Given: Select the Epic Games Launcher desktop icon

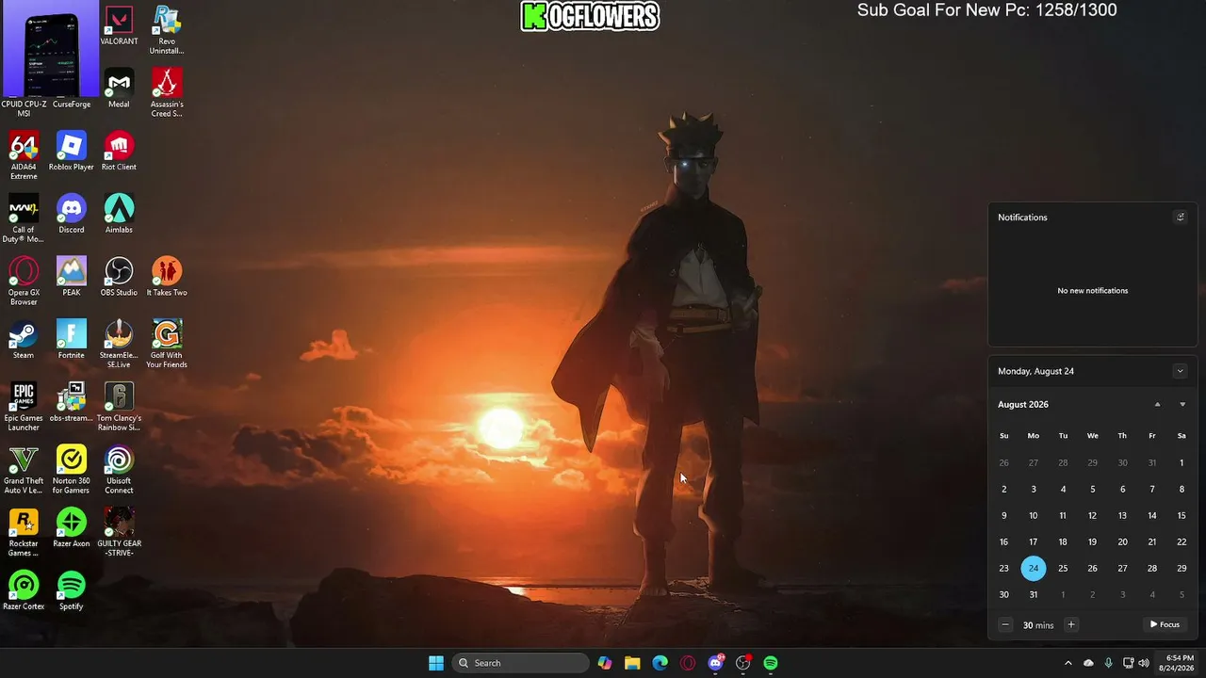Looking at the screenshot, I should point(24,407).
